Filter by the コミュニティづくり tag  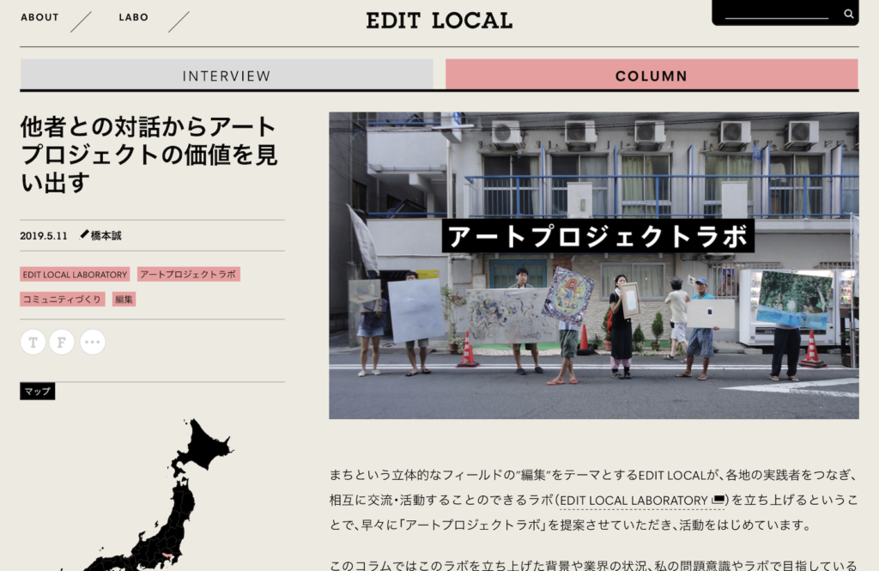(x=63, y=300)
